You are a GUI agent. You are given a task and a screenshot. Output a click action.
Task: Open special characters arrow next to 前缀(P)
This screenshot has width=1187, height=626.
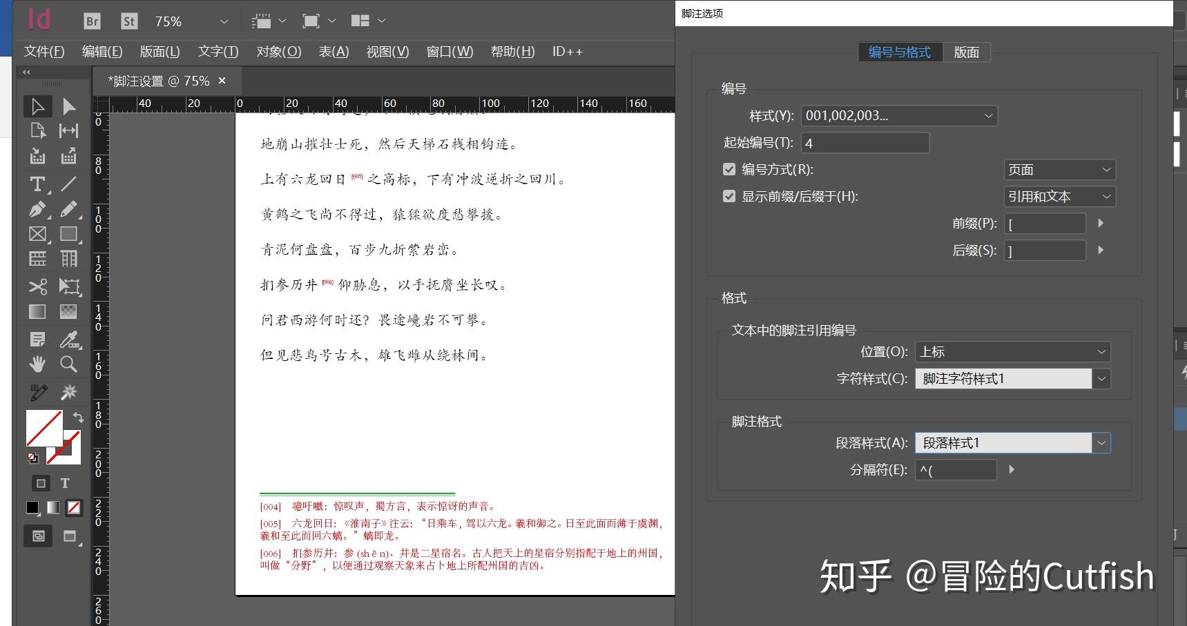click(1101, 223)
